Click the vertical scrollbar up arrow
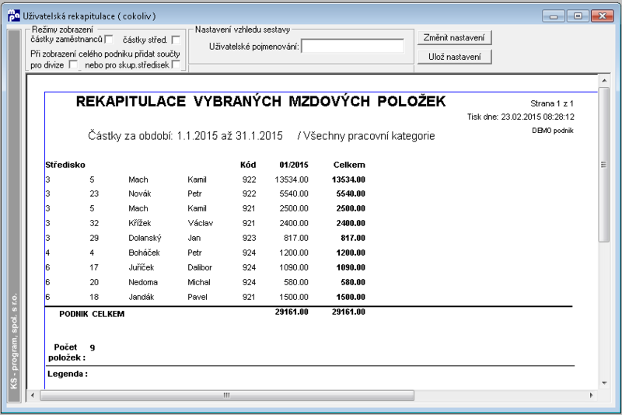 (604, 81)
